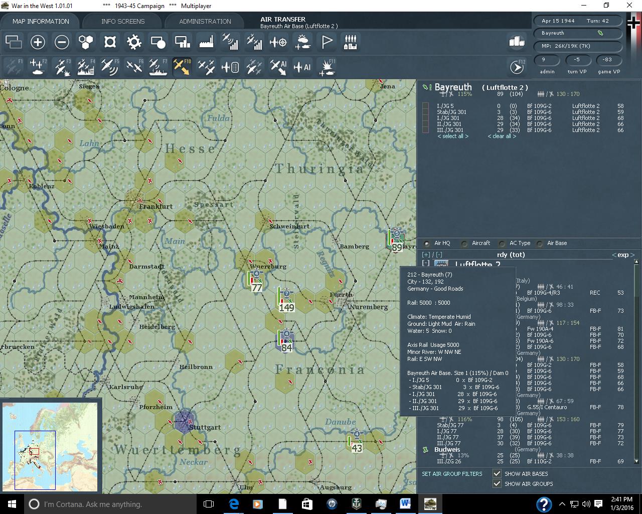Click the Windows Start button
This screenshot has height=514, width=642.
point(12,504)
